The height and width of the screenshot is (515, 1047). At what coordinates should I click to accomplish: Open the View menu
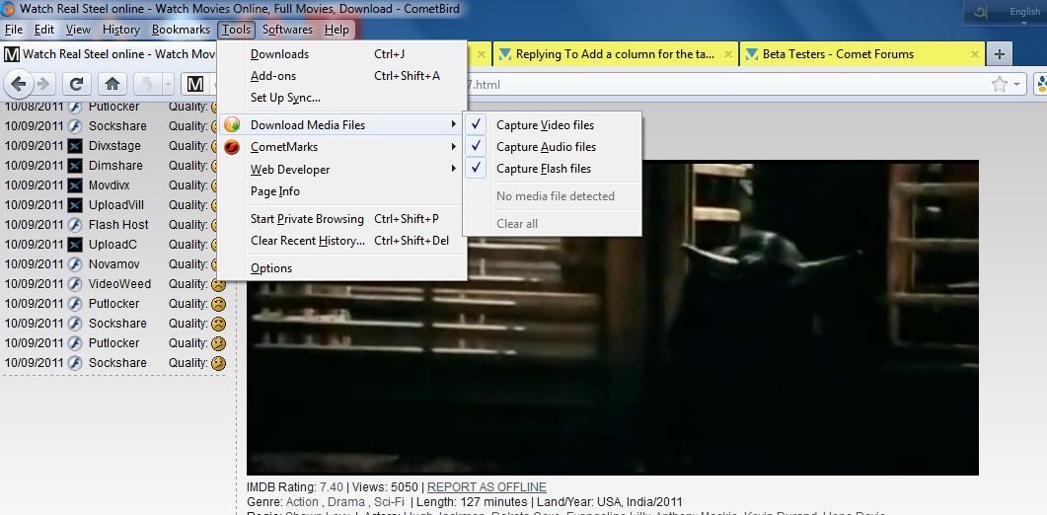coord(78,30)
